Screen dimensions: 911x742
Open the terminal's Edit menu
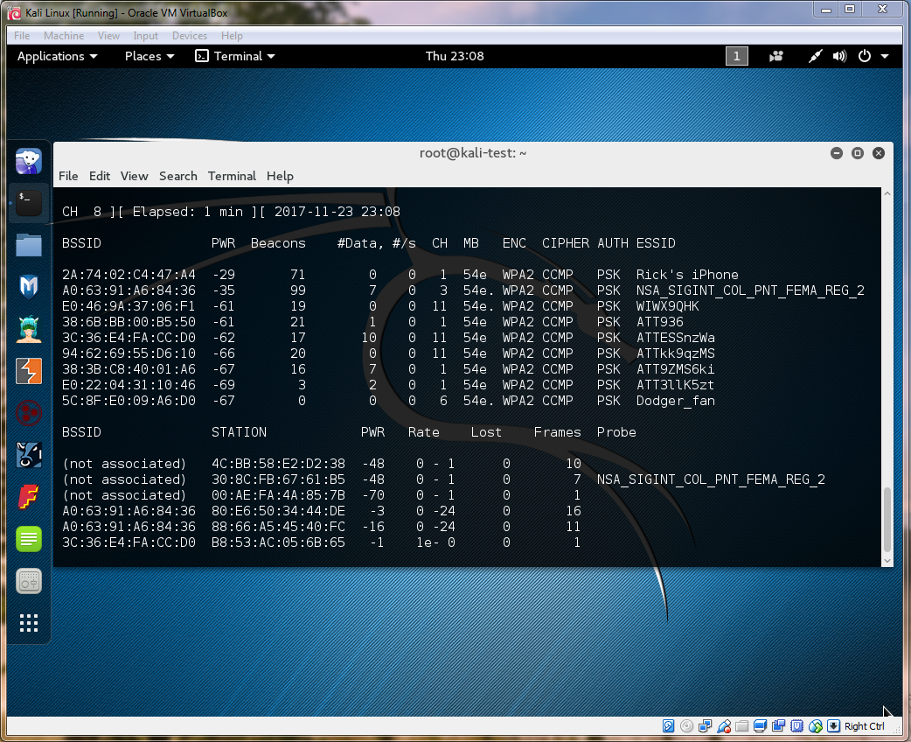tap(100, 176)
